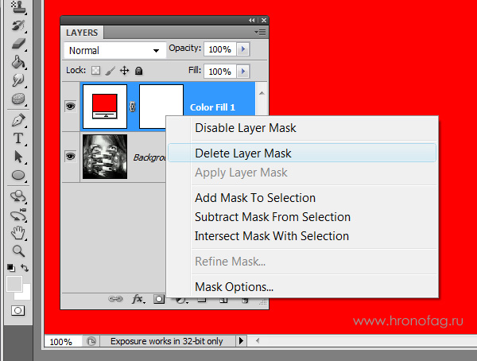Open the Fill slider arrow
This screenshot has width=477, height=361.
[242, 72]
